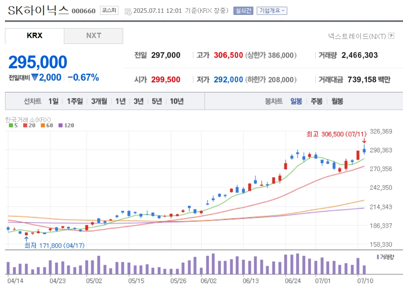Click the 2025.07.11 12:01 timestamp
This screenshot has height=295, width=403.
(x=158, y=10)
